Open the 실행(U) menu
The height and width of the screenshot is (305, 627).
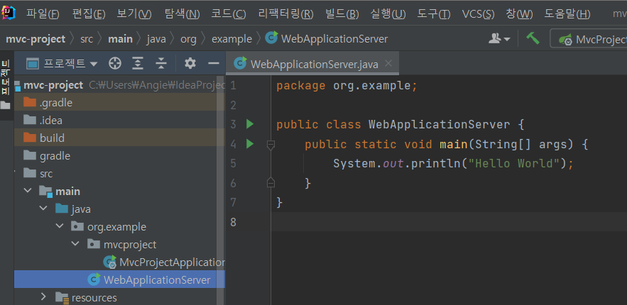point(388,14)
